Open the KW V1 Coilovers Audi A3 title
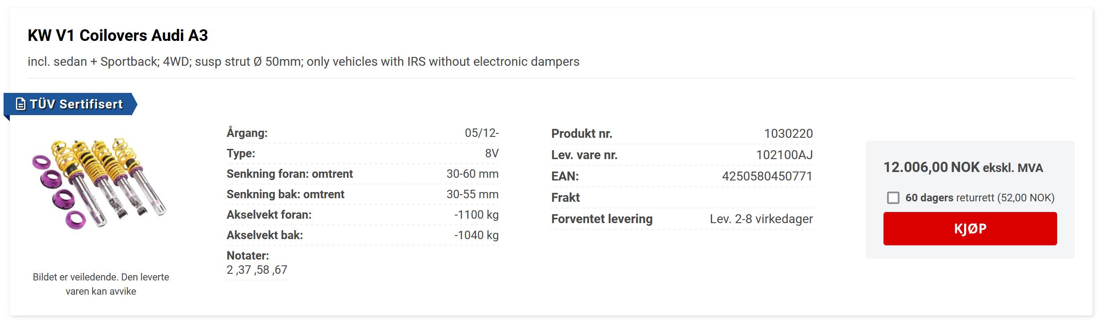Screen dimensions: 1099x320 (x=118, y=36)
